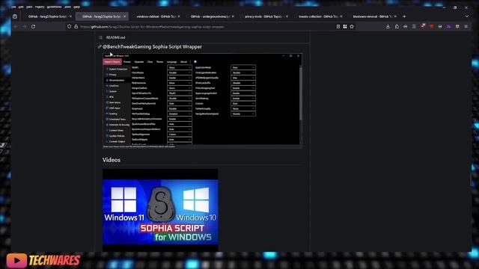Open the File menu in the menu bar
479x269 pixels.
click(x=13, y=7)
